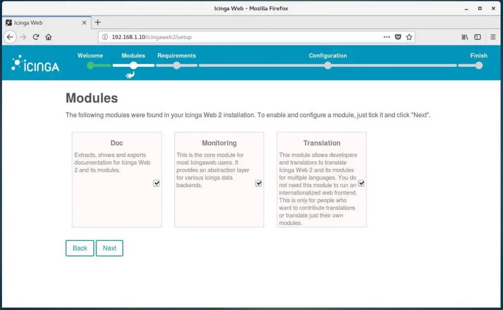The height and width of the screenshot is (310, 503).
Task: Uncheck the Doc module checkbox
Action: (156, 183)
